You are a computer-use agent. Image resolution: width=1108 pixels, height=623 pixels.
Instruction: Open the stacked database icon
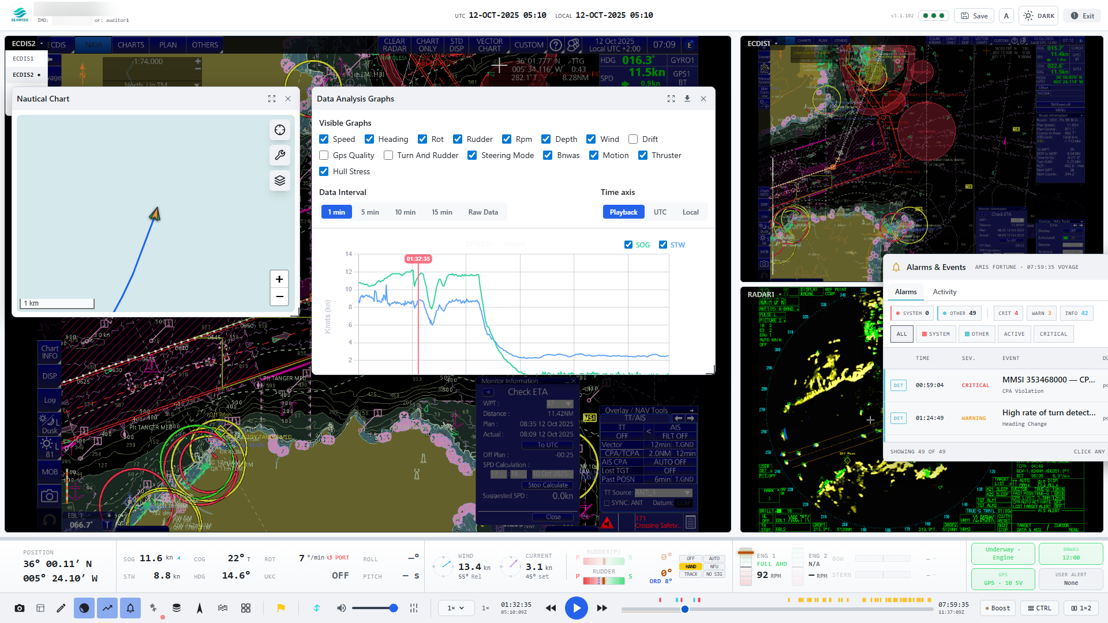[x=177, y=608]
